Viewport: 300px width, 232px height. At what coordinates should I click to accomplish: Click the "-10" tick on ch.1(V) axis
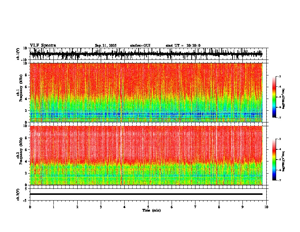pos(25,60)
